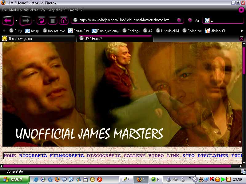Open the ? help menu
This screenshot has height=184, width=246.
pos(81,10)
